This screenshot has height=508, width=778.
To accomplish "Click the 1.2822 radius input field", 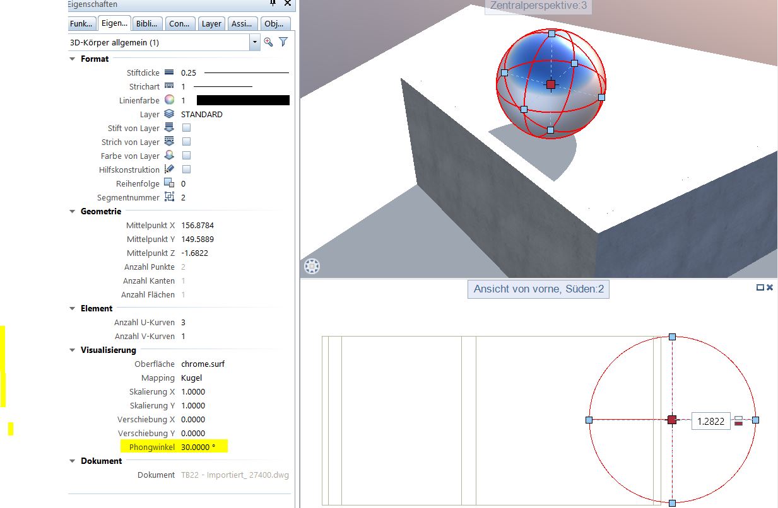I will [x=711, y=421].
